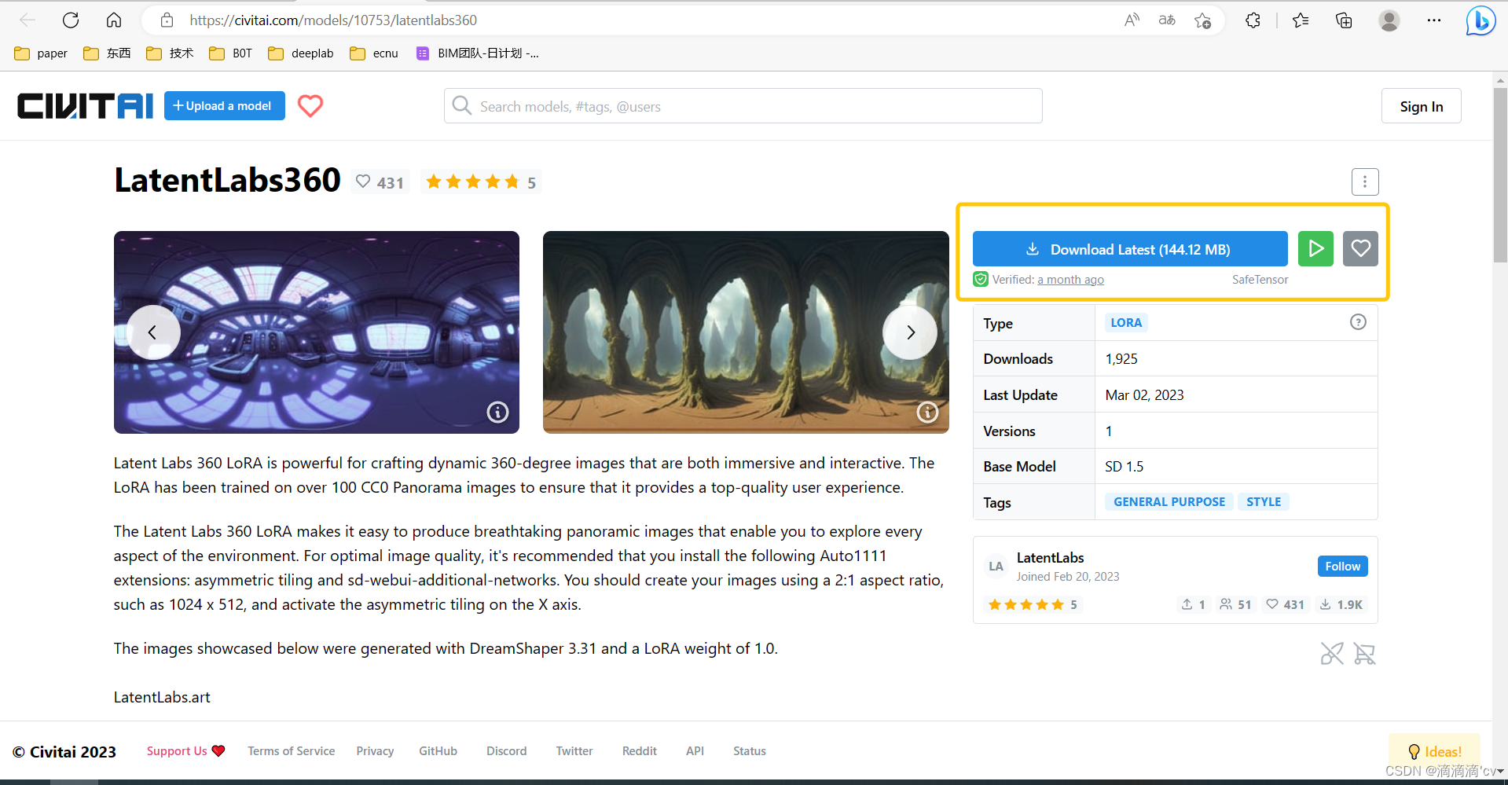Viewport: 1508px width, 785px height.
Task: Open the collections icon
Action: click(x=1344, y=20)
